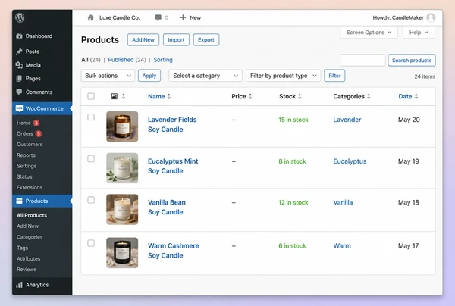Open the CandleMaker user avatar
455x306 pixels.
pos(431,17)
